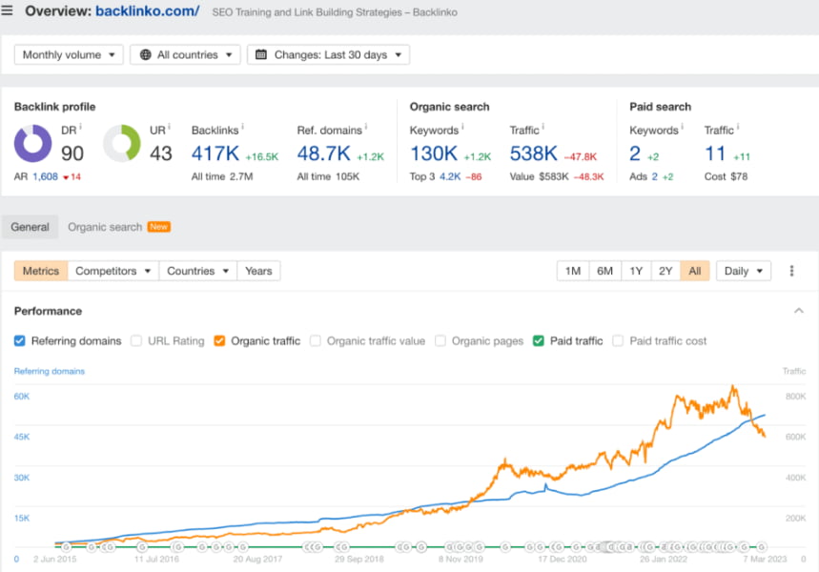Click info icon beside Ref. domains

[x=366, y=128]
